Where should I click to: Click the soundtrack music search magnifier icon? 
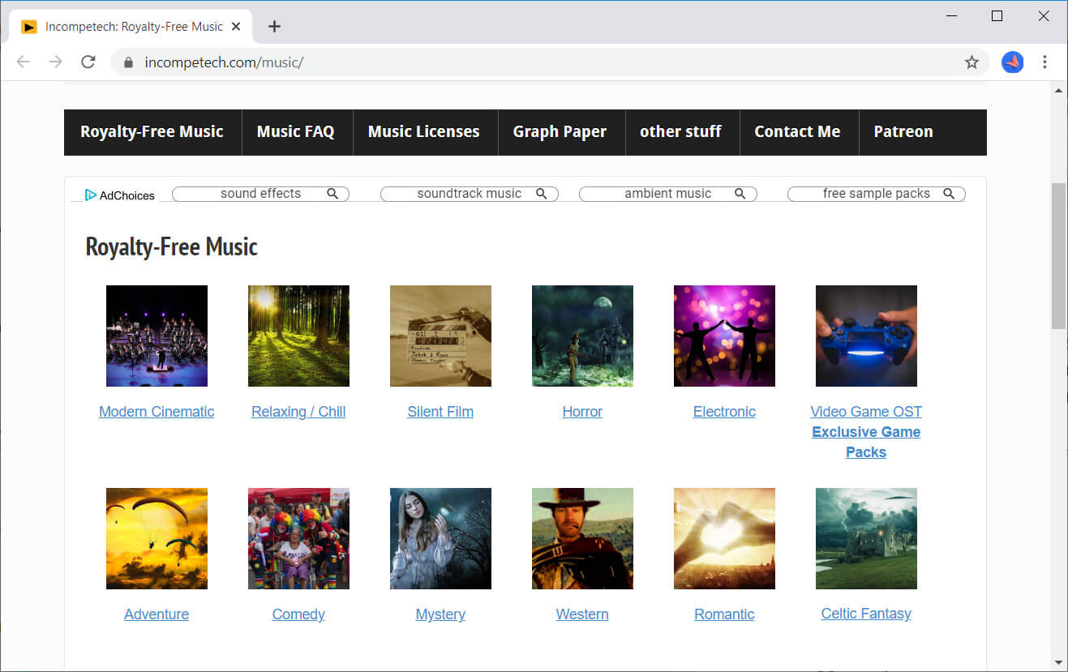click(x=542, y=193)
